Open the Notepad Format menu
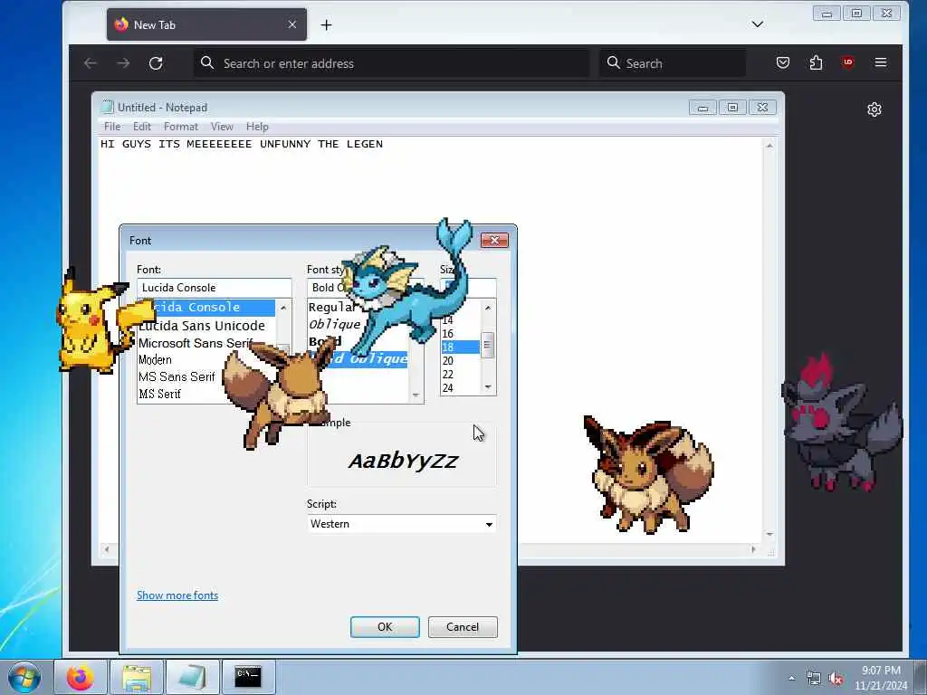Screen dimensions: 927x695 point(181,127)
